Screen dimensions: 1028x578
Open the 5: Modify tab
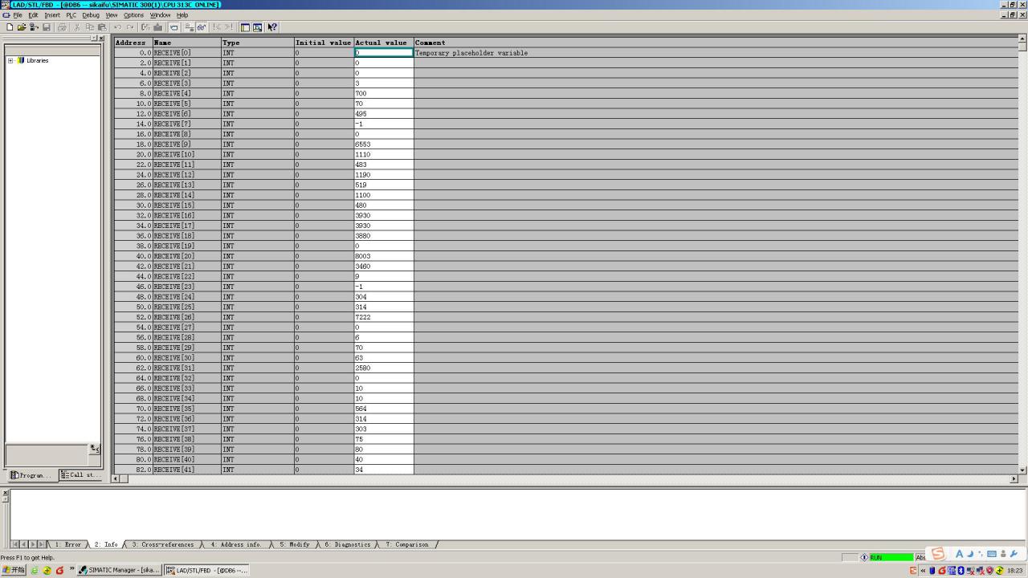[x=295, y=544]
